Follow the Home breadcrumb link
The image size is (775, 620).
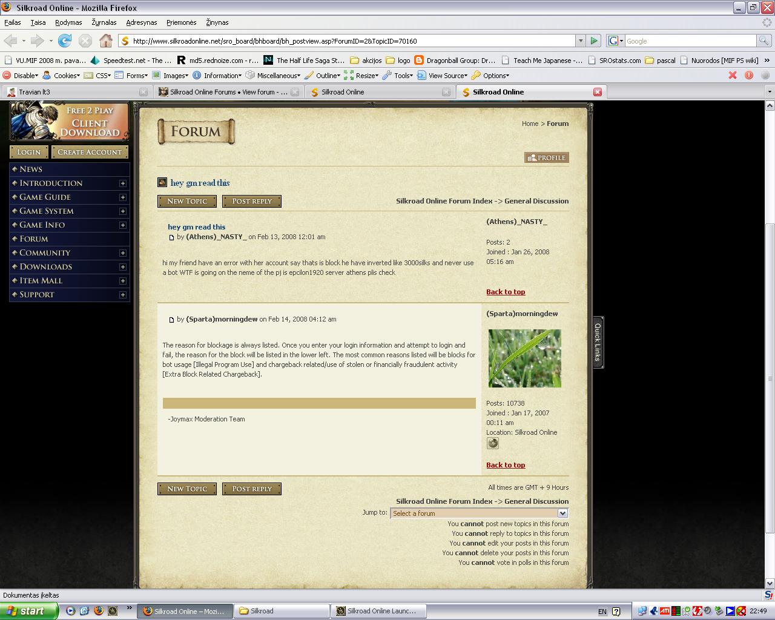[530, 124]
